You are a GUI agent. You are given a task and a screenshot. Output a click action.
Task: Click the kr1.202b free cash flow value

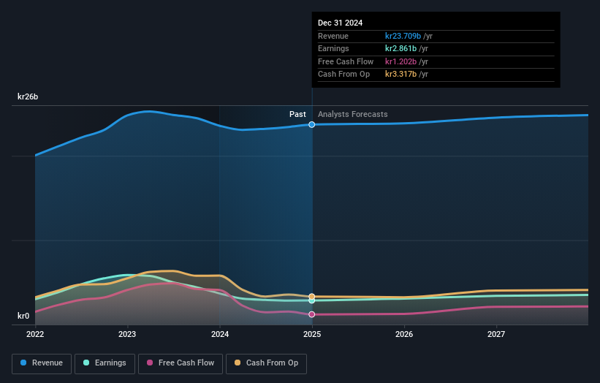(400, 61)
